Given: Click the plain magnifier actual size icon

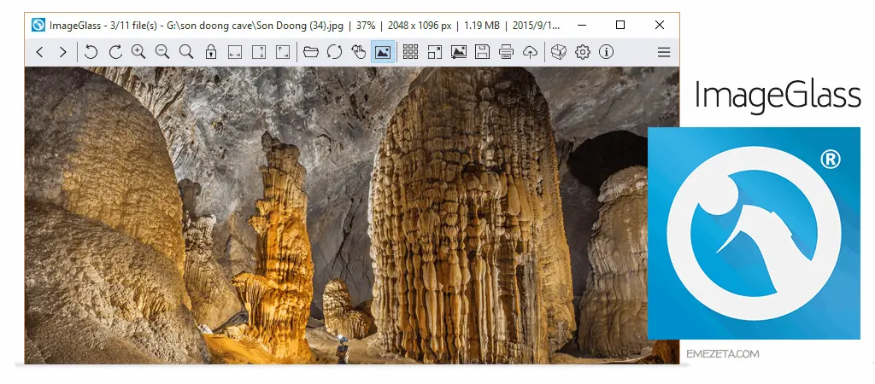Looking at the screenshot, I should click(186, 52).
